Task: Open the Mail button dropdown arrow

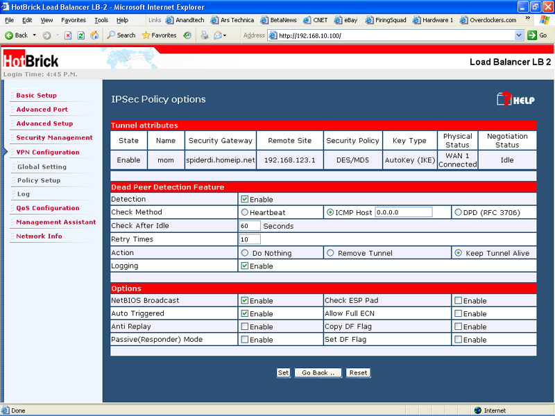Action: pos(224,35)
